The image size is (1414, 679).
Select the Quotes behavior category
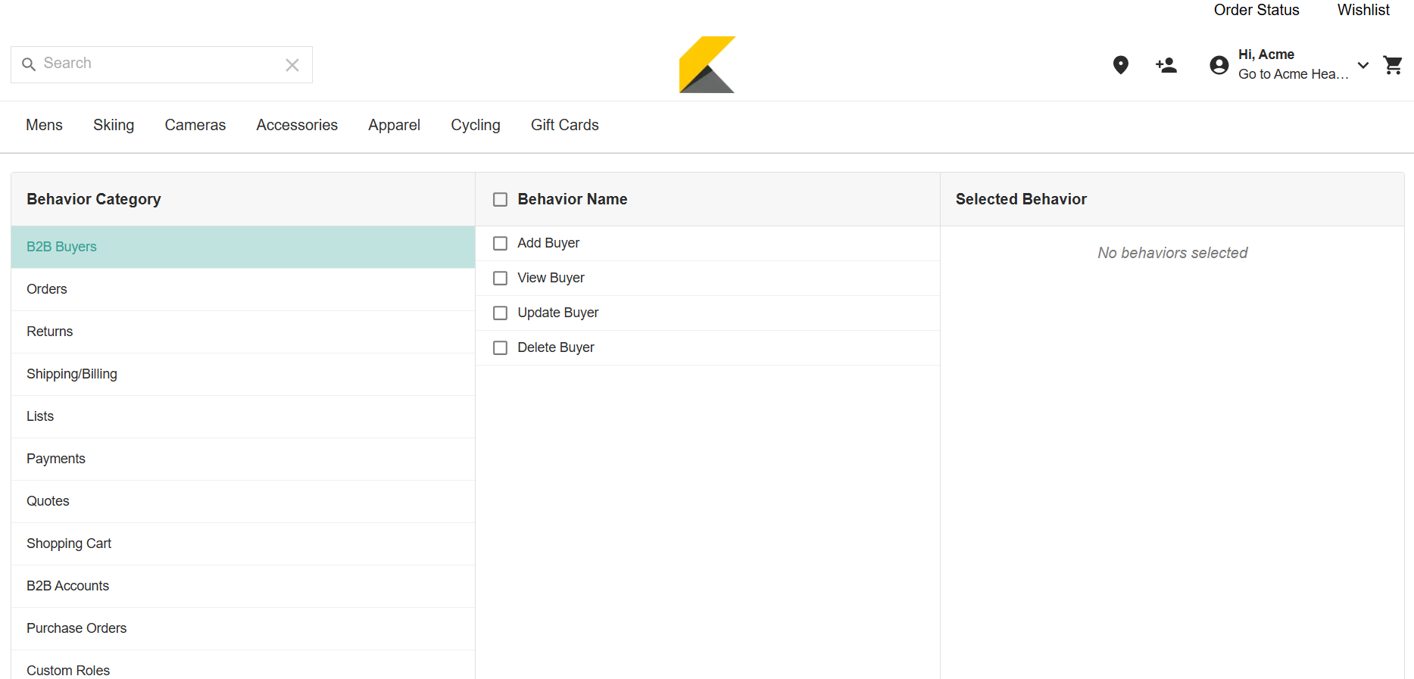(x=243, y=501)
